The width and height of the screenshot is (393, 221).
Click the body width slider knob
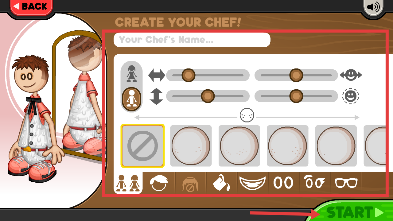point(188,75)
